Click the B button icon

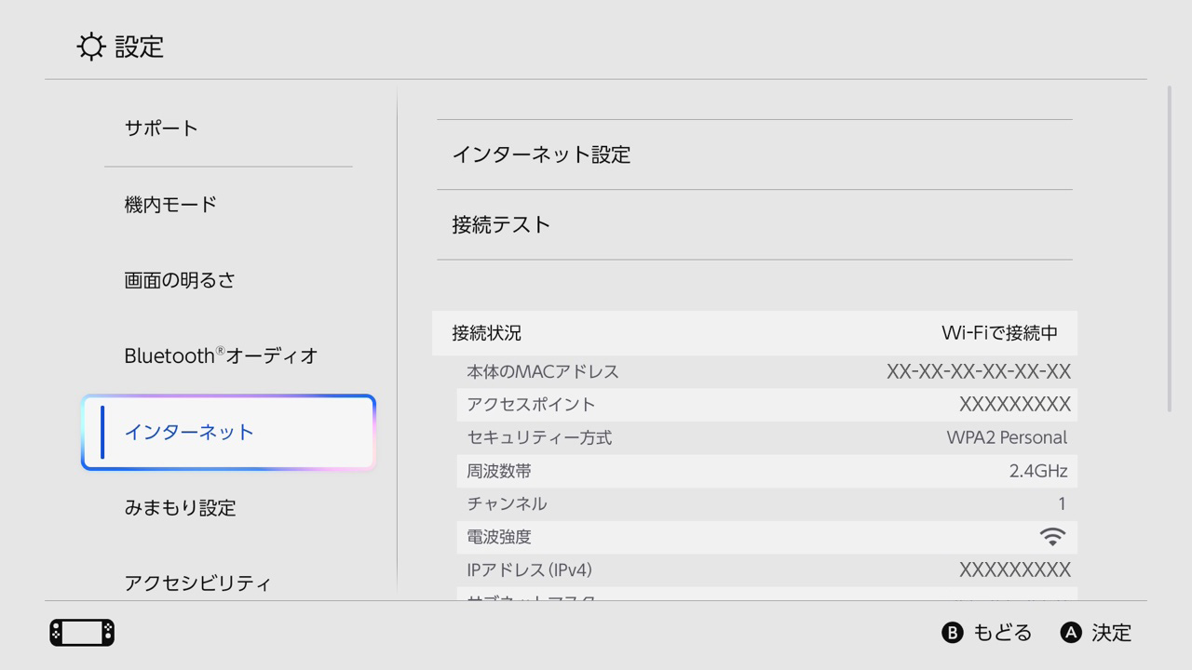pyautogui.click(x=952, y=633)
